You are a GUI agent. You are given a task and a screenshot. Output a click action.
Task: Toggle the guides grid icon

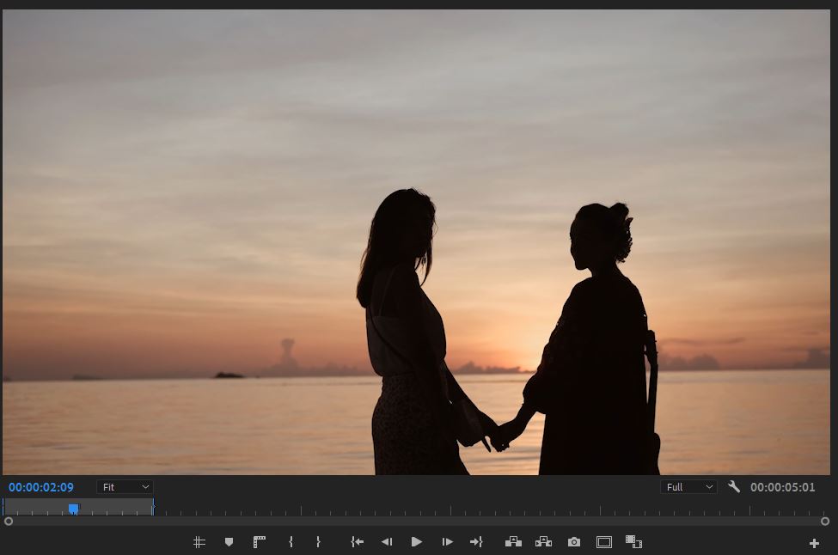tap(199, 542)
